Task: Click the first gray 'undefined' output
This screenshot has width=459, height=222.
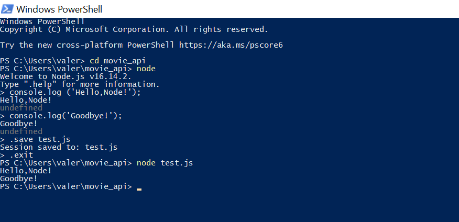Action: coord(21,108)
